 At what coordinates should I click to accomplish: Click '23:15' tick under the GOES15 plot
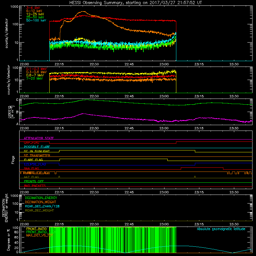[x=199, y=128]
